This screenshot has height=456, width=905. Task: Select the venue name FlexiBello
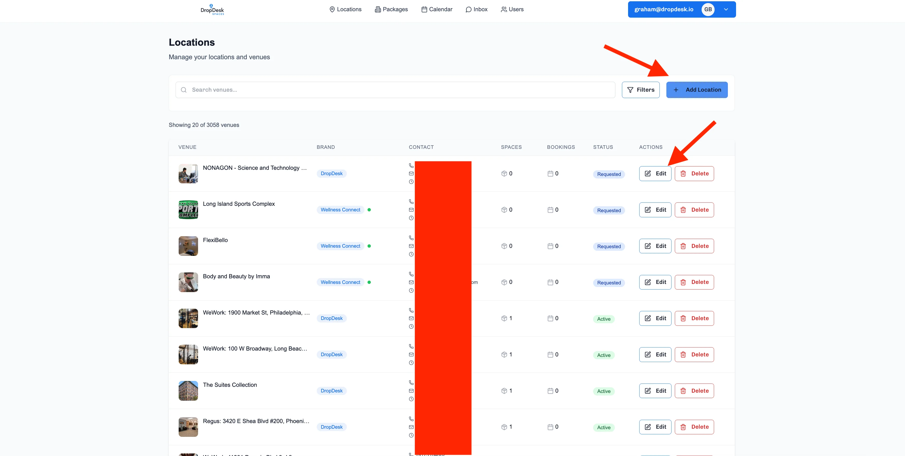pos(215,240)
